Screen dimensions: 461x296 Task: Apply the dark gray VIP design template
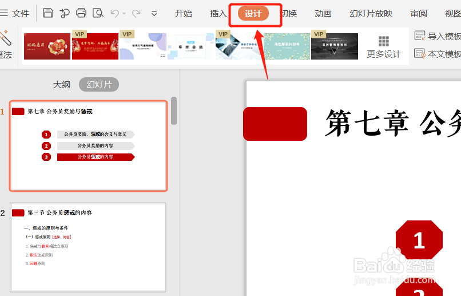tap(335, 46)
